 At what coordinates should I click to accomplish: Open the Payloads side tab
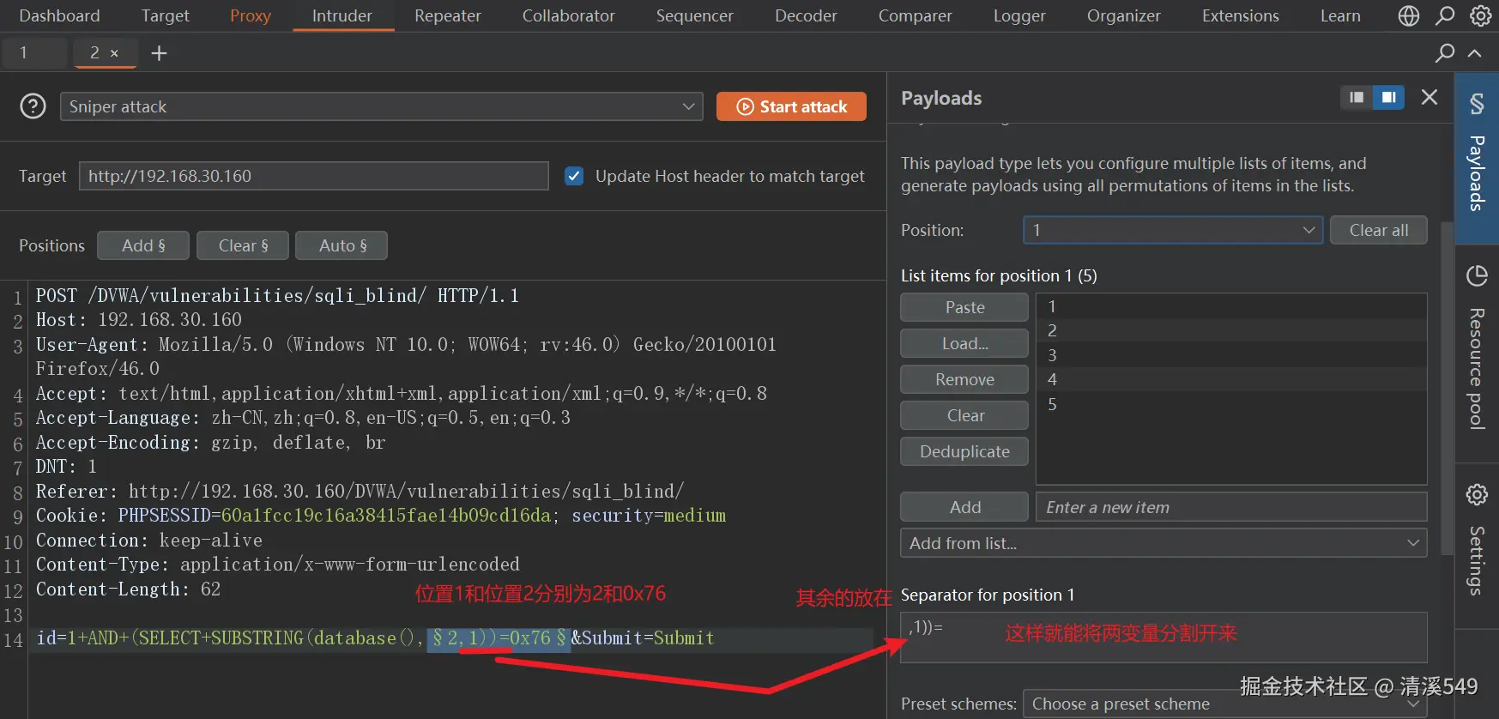pos(1477,159)
